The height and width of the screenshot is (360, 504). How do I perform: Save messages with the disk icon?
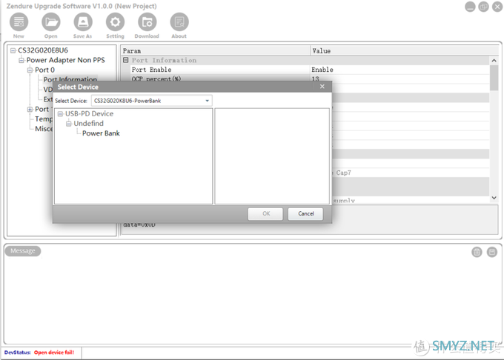(x=492, y=252)
